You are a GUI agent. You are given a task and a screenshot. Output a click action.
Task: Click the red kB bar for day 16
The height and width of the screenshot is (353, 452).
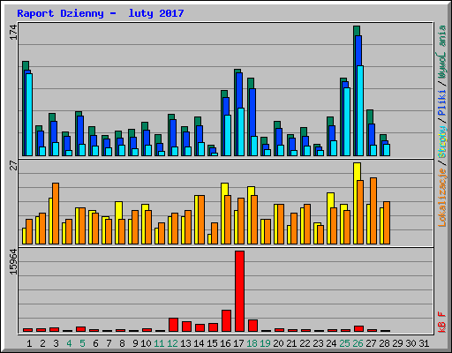coord(226,320)
